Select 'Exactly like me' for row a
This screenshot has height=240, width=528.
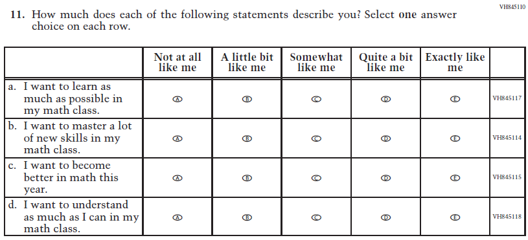pyautogui.click(x=455, y=99)
